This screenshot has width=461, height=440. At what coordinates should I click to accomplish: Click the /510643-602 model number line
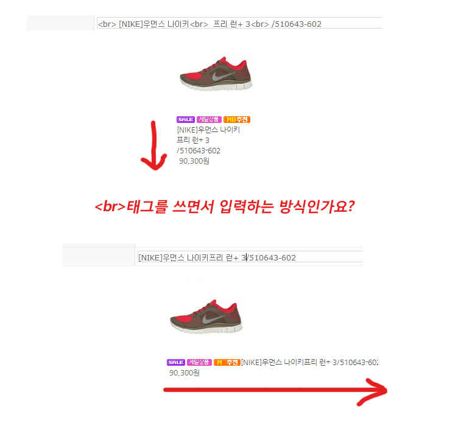click(x=199, y=151)
